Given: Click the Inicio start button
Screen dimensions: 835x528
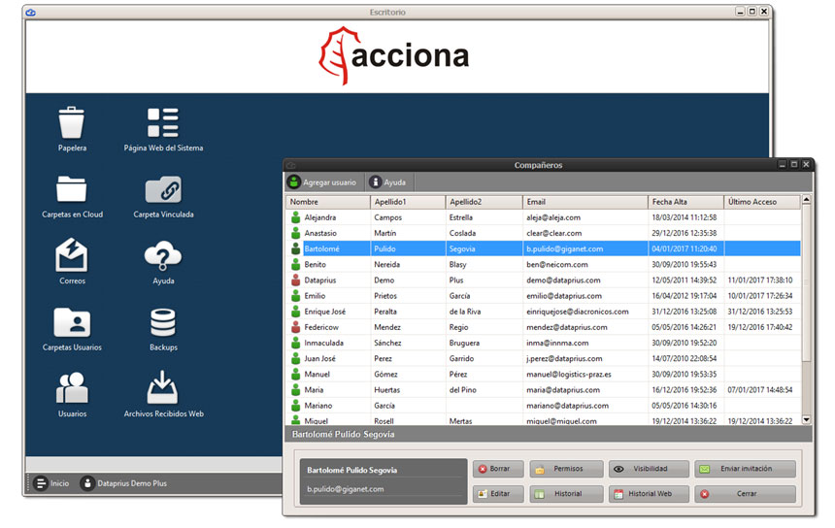Looking at the screenshot, I should [51, 483].
